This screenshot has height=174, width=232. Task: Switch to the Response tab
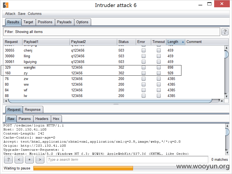[x=33, y=109]
